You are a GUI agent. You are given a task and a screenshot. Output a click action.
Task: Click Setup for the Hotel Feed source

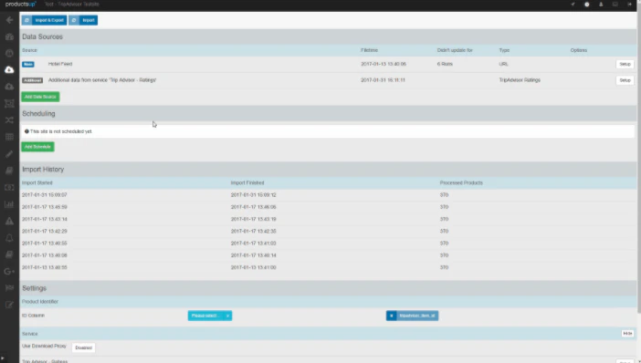tap(625, 64)
